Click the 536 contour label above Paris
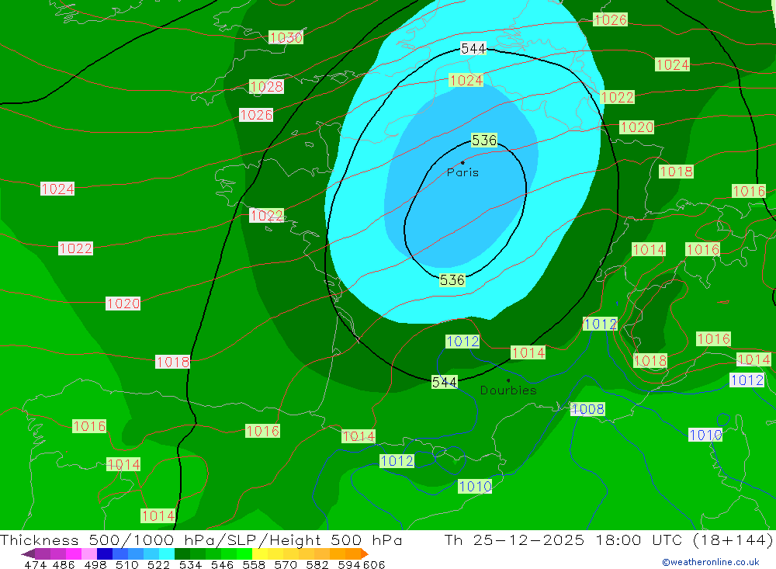This screenshot has height=569, width=776. pos(484,141)
